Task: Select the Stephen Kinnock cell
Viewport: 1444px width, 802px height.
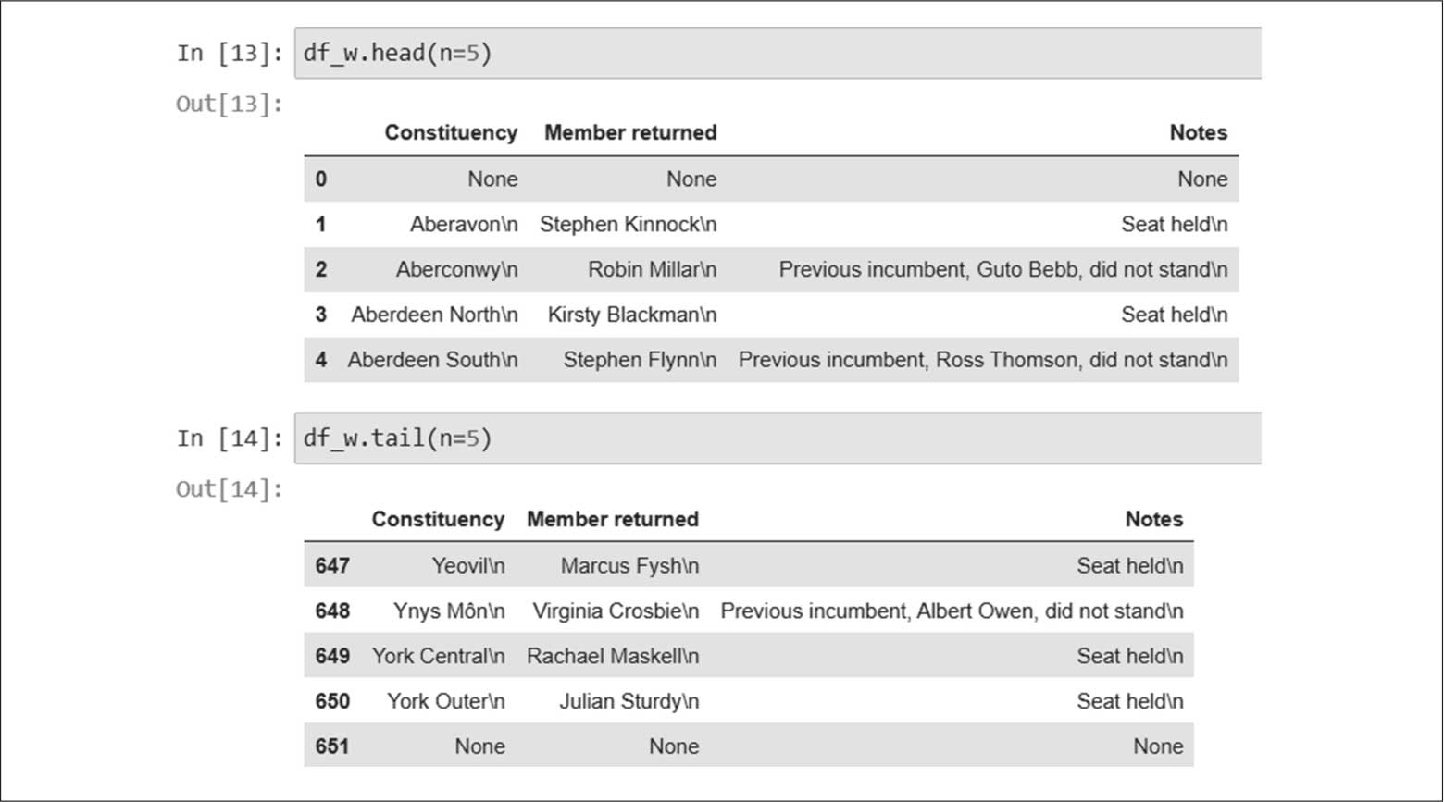Action: tap(628, 225)
